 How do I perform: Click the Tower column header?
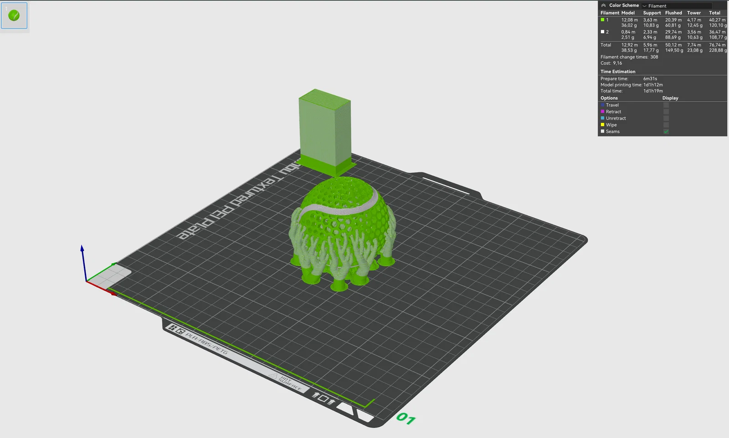[694, 13]
